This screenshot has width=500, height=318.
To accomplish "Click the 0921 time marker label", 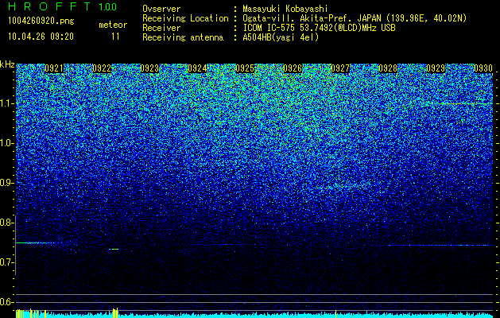I will pos(54,68).
